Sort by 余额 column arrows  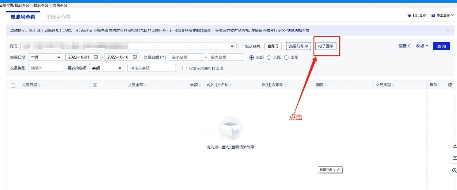[x=200, y=85]
